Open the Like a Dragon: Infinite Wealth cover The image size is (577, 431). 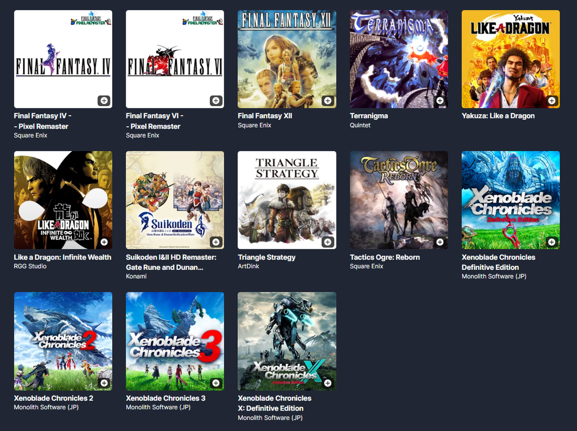point(63,200)
